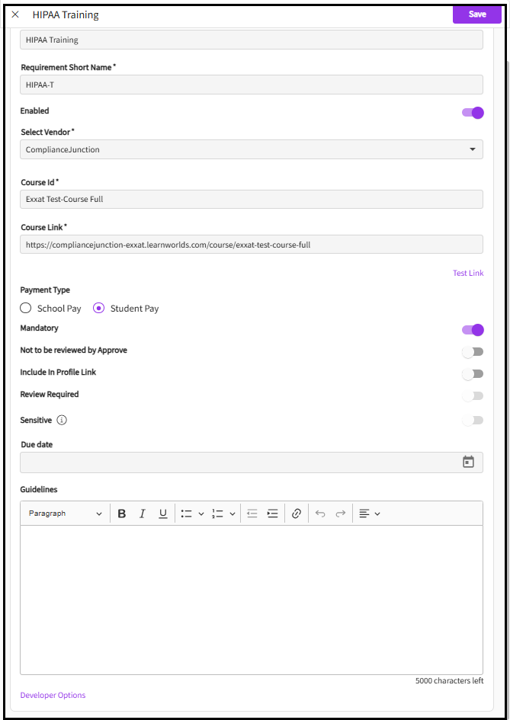
Task: Select the School Pay radio option
Action: pos(26,309)
